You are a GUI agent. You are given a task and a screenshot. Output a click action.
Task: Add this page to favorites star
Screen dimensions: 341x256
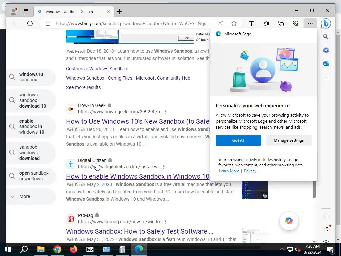click(x=234, y=23)
